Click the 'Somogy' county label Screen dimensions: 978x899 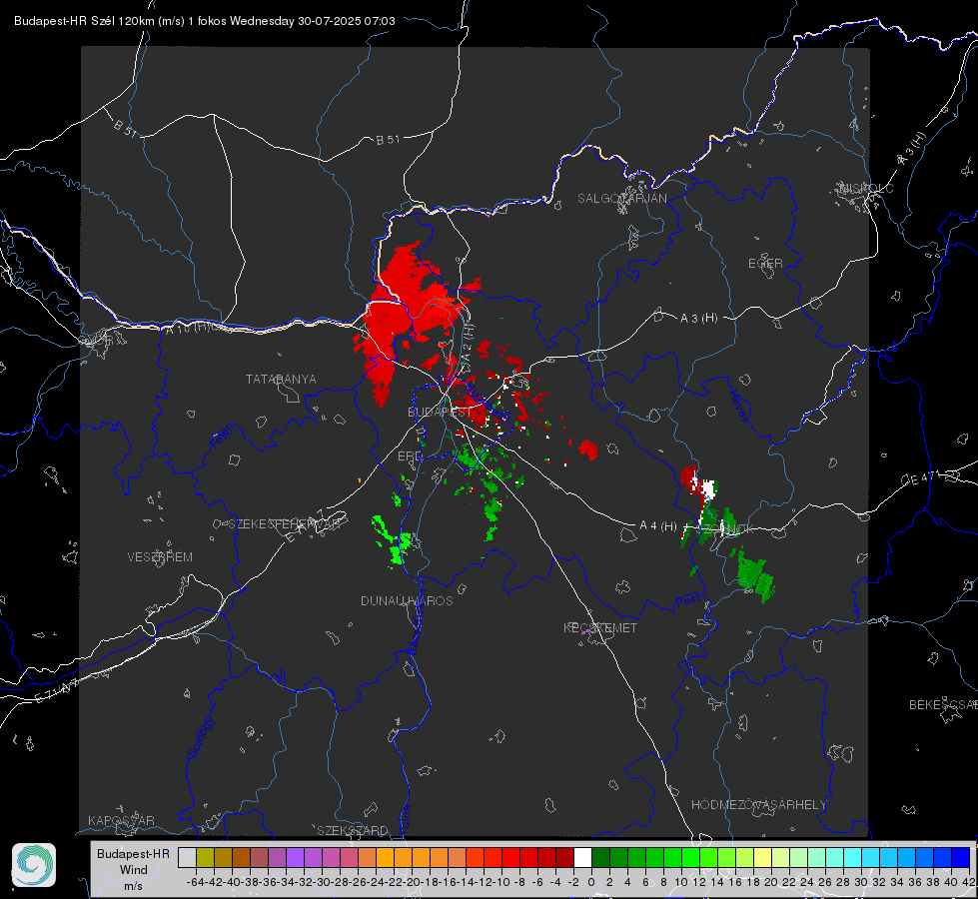[200, 737]
